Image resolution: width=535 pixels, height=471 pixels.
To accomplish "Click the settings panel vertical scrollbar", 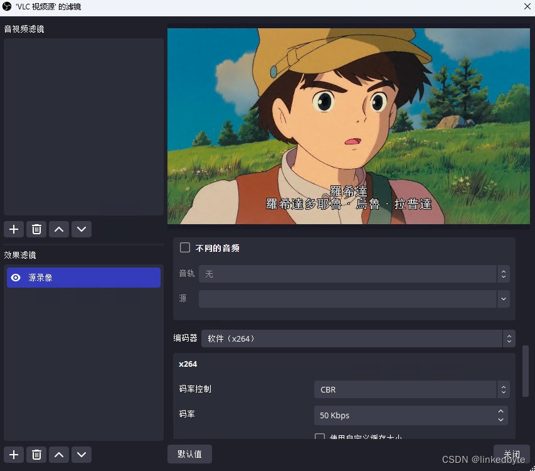I will (x=526, y=371).
